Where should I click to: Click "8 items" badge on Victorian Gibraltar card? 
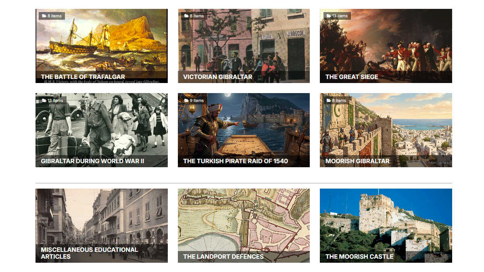coord(194,16)
